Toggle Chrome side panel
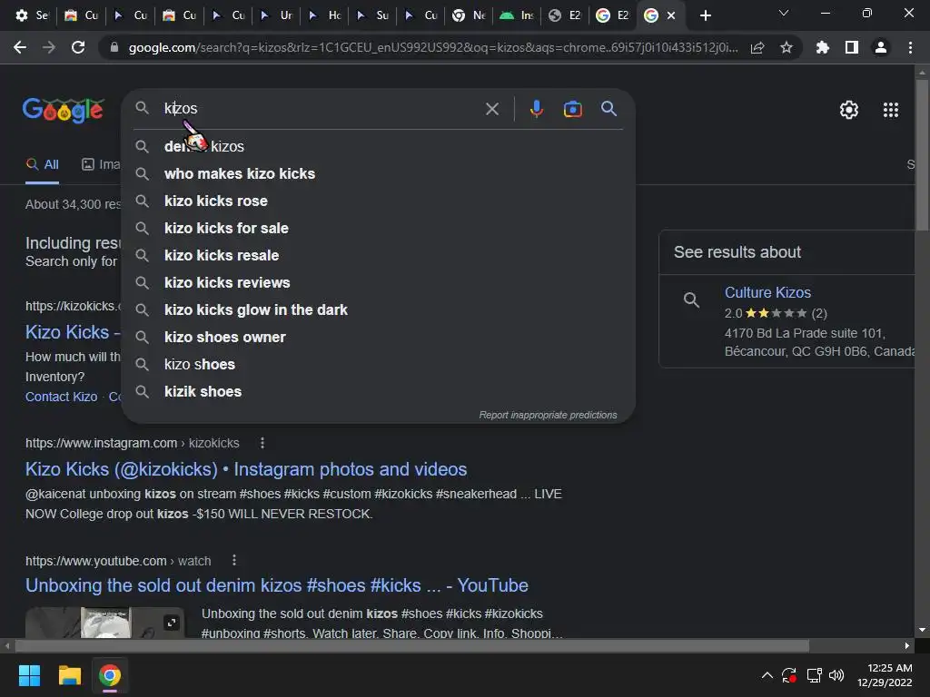 click(x=852, y=47)
